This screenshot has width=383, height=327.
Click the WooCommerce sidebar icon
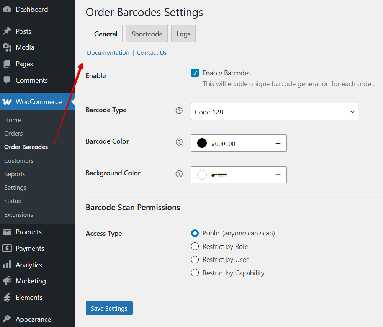click(8, 101)
